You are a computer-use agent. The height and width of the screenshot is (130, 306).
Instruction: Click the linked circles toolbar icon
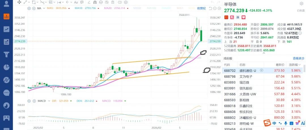(x=120, y=2)
